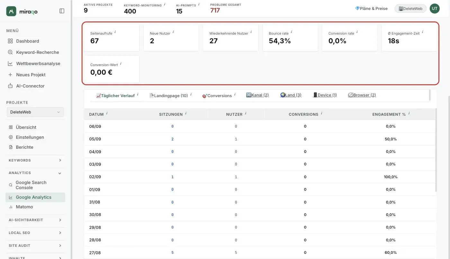Screen dimensions: 450x259
Task: Click the 27/08 sessions value 5
Action: tap(173, 253)
